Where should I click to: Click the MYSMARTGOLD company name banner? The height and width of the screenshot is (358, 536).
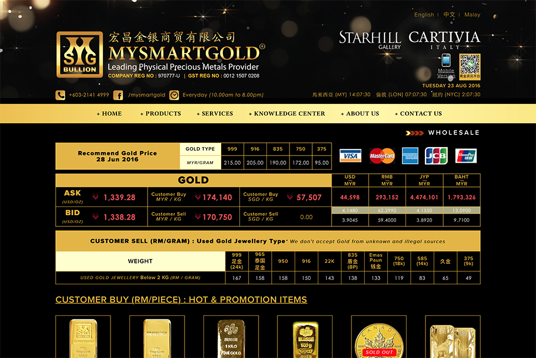tap(187, 53)
